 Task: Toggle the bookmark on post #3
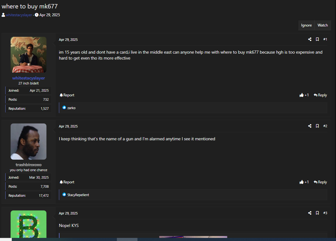[317, 213]
